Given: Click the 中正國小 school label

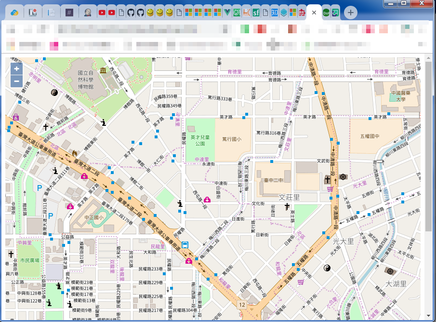Looking at the screenshot, I should pyautogui.click(x=94, y=217).
